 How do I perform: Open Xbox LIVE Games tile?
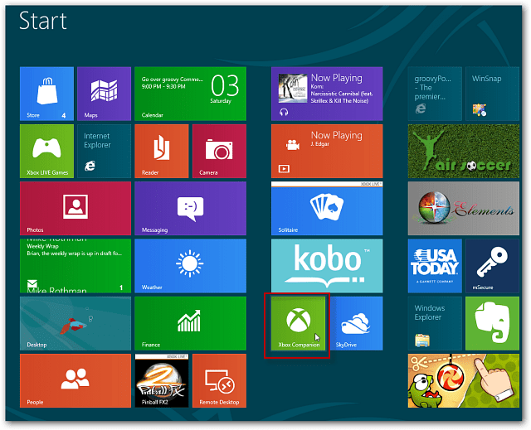(x=46, y=151)
